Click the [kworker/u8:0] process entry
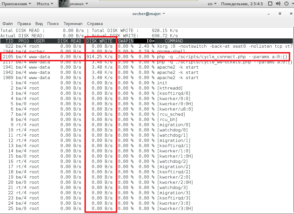The image size is (294, 214). point(175,109)
